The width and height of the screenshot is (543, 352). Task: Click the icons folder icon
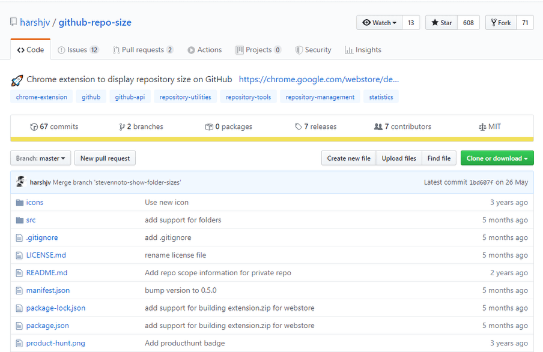[20, 203]
